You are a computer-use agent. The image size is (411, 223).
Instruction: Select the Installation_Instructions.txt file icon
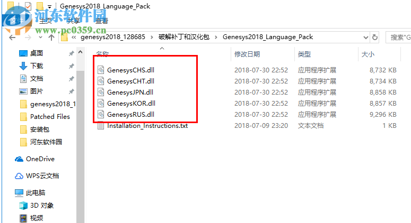click(101, 126)
